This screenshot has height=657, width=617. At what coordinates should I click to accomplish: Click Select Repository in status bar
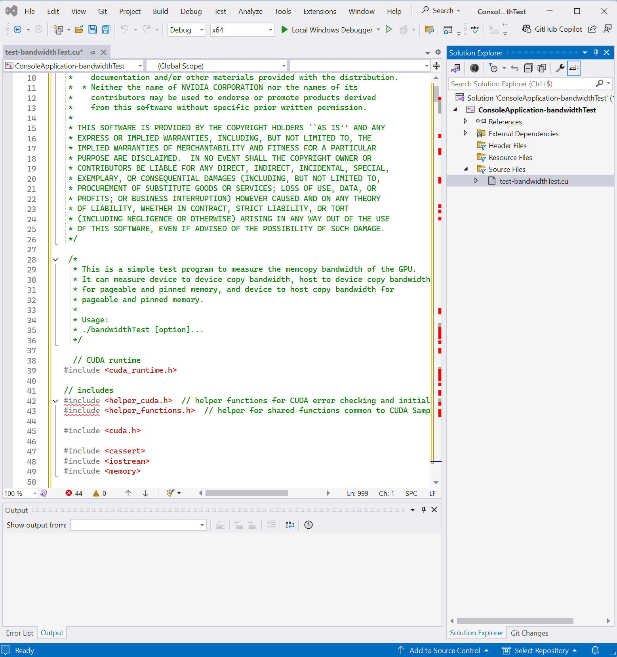tap(541, 650)
